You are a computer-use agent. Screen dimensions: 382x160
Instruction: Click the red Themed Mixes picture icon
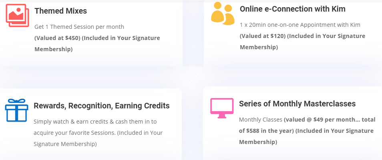pyautogui.click(x=17, y=16)
